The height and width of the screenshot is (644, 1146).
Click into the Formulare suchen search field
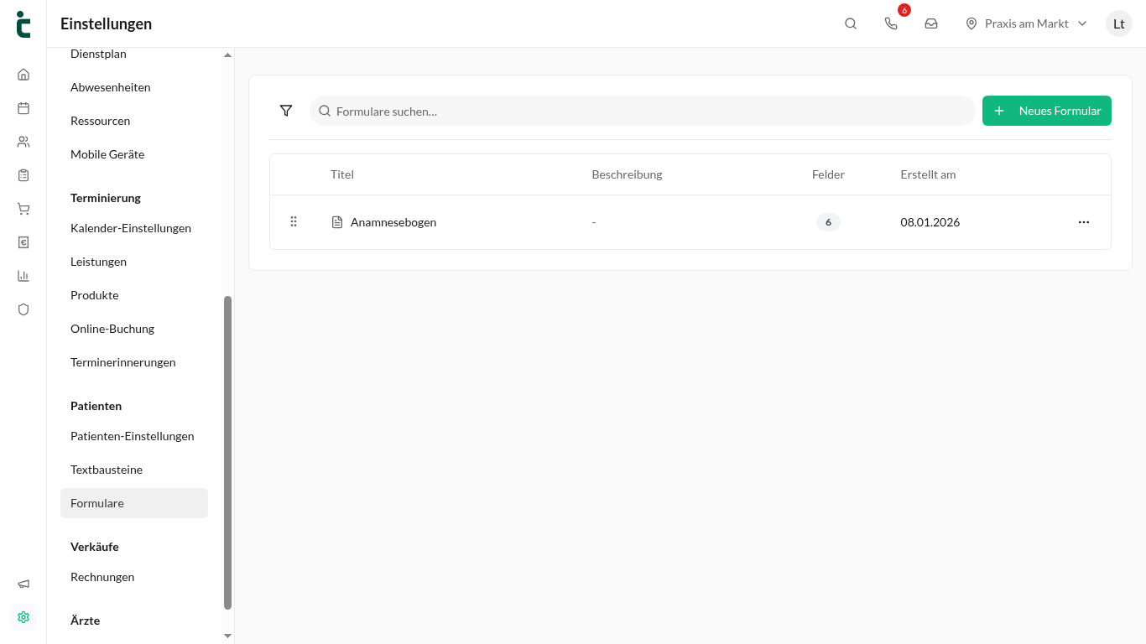[643, 111]
